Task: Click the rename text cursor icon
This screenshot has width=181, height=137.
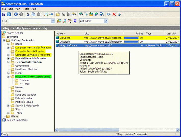Action: click(109, 14)
